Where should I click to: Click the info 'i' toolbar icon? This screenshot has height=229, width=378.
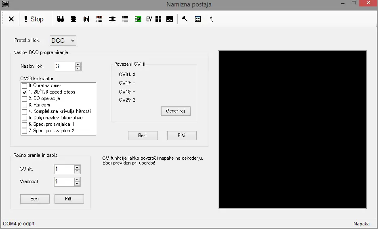211,19
